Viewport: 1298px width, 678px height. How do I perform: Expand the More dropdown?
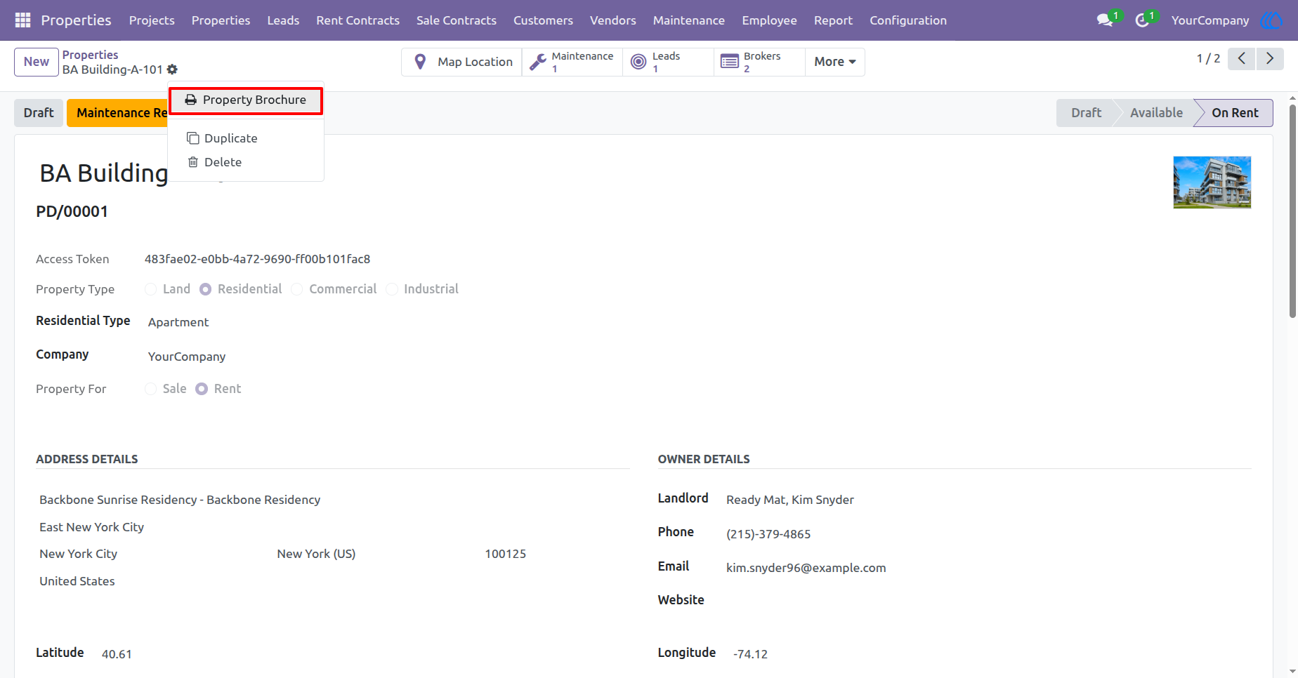(835, 62)
